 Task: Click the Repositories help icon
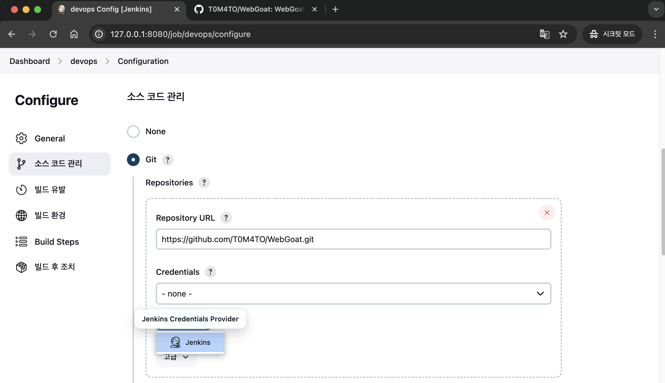click(x=204, y=183)
